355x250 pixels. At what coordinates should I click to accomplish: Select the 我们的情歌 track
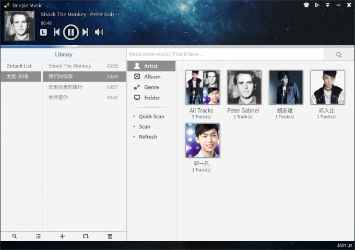tap(84, 76)
